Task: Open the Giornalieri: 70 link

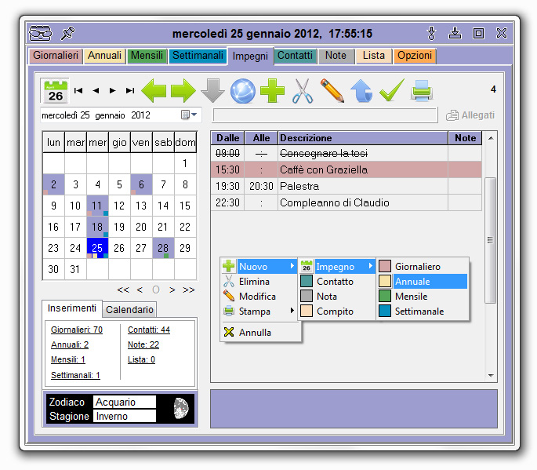Action: [77, 330]
